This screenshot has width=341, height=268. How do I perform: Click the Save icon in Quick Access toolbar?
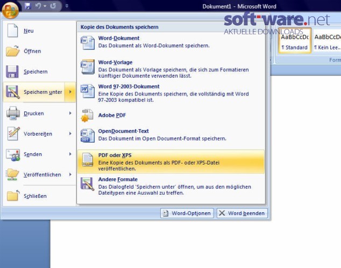(x=28, y=6)
